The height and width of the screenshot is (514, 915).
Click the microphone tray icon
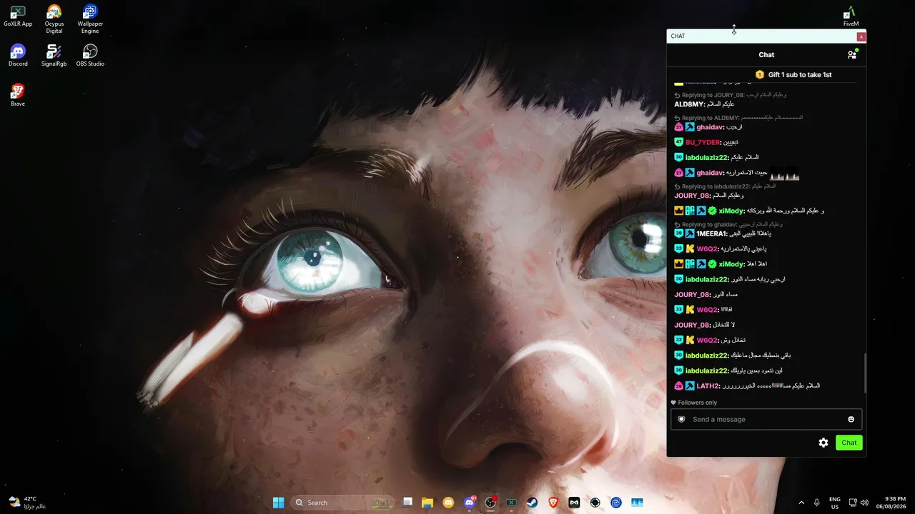click(x=816, y=503)
